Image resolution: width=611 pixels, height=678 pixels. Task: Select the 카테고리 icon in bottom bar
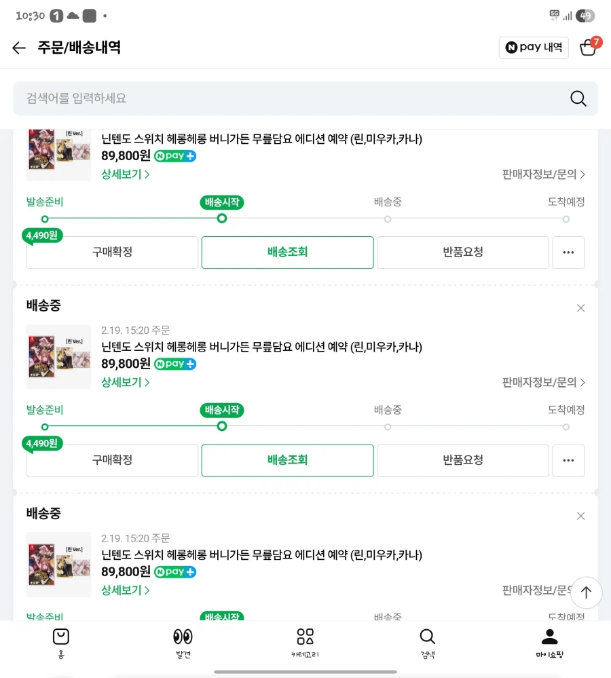coord(305,637)
